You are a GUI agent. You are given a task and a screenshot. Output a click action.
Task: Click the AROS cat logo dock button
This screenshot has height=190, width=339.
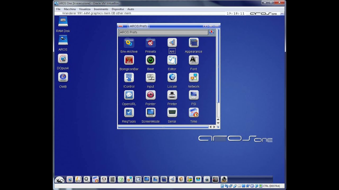[x=60, y=180]
